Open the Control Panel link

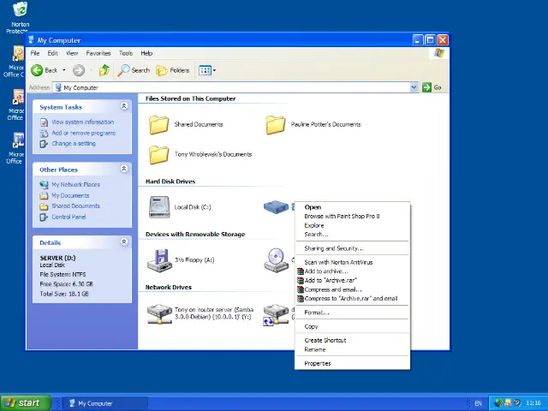click(68, 217)
